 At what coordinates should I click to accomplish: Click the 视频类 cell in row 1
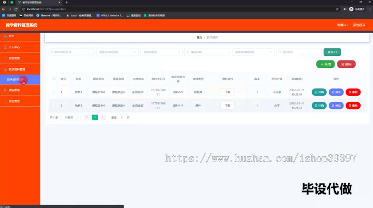pos(198,92)
